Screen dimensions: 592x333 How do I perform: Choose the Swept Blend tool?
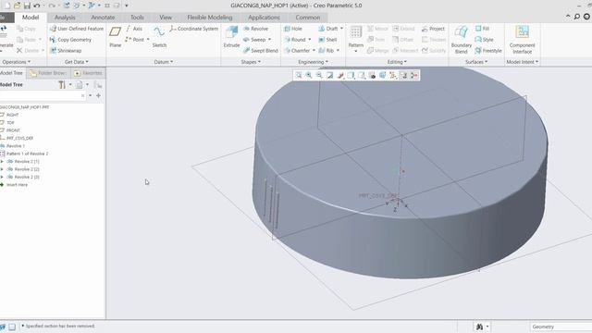[x=261, y=51]
